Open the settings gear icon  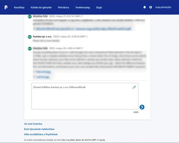point(151,7)
